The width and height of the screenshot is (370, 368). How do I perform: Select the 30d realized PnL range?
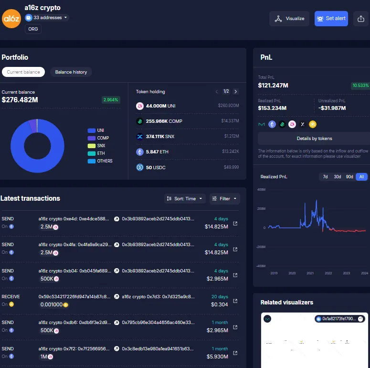(337, 177)
